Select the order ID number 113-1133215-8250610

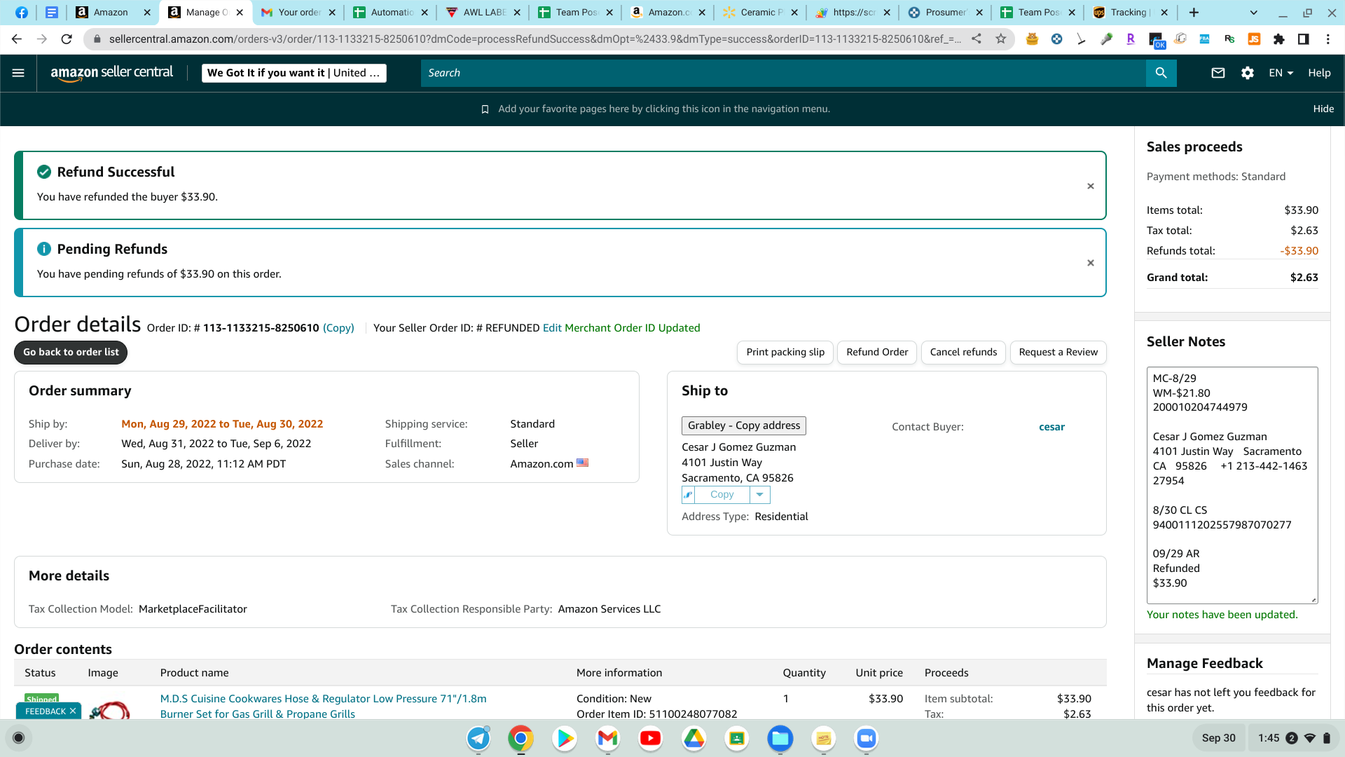point(261,328)
